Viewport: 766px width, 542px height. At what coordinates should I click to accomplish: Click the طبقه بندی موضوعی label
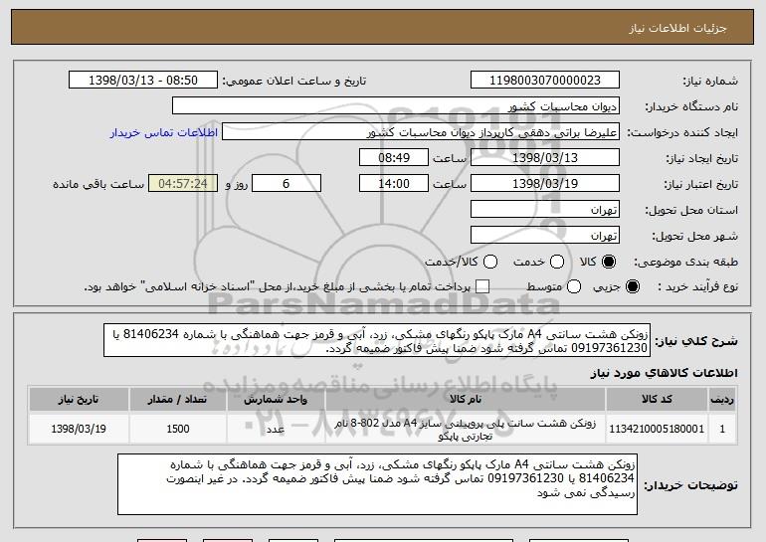point(685,263)
